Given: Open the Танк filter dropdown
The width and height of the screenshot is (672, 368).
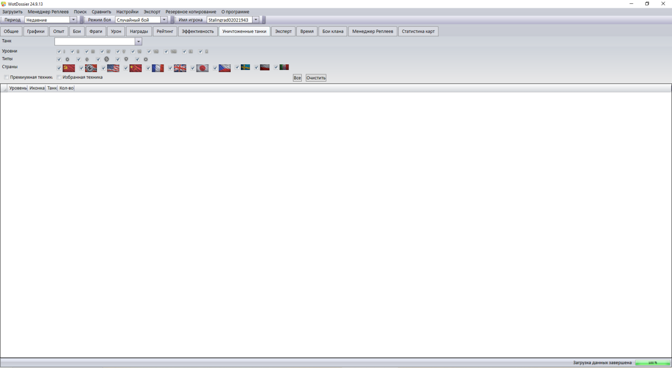Looking at the screenshot, I should [139, 41].
